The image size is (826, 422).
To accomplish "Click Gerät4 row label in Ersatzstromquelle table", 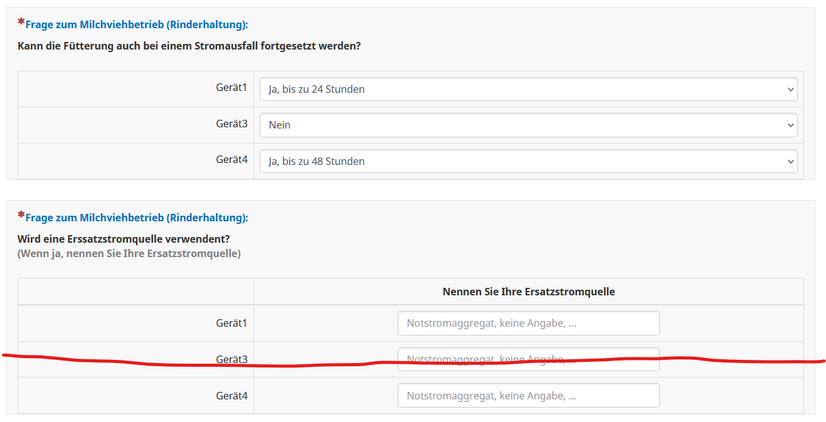I will (231, 396).
